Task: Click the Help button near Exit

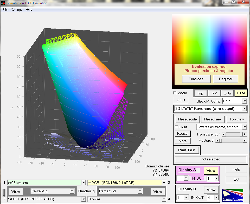Action: coord(236,169)
